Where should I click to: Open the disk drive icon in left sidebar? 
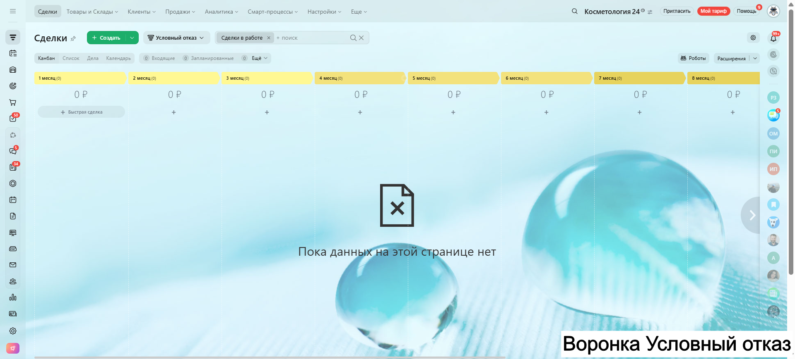tap(13, 249)
